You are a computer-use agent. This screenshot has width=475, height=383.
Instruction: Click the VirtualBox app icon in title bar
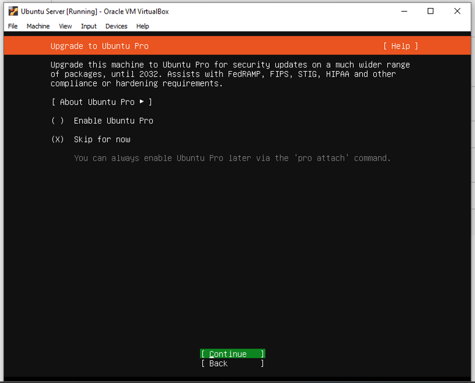pos(13,11)
